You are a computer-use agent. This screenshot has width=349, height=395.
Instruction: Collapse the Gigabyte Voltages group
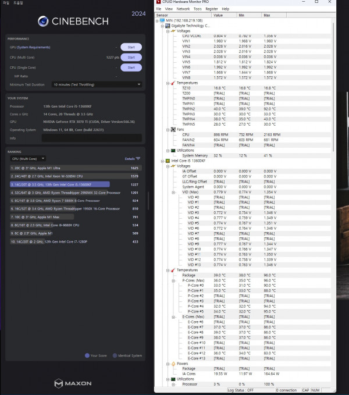tap(168, 31)
